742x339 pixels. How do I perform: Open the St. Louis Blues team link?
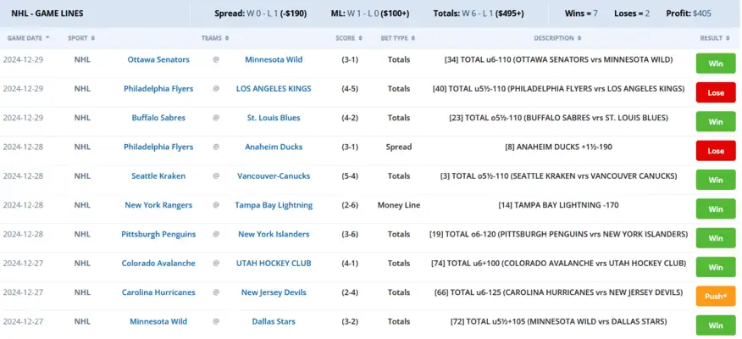point(274,118)
